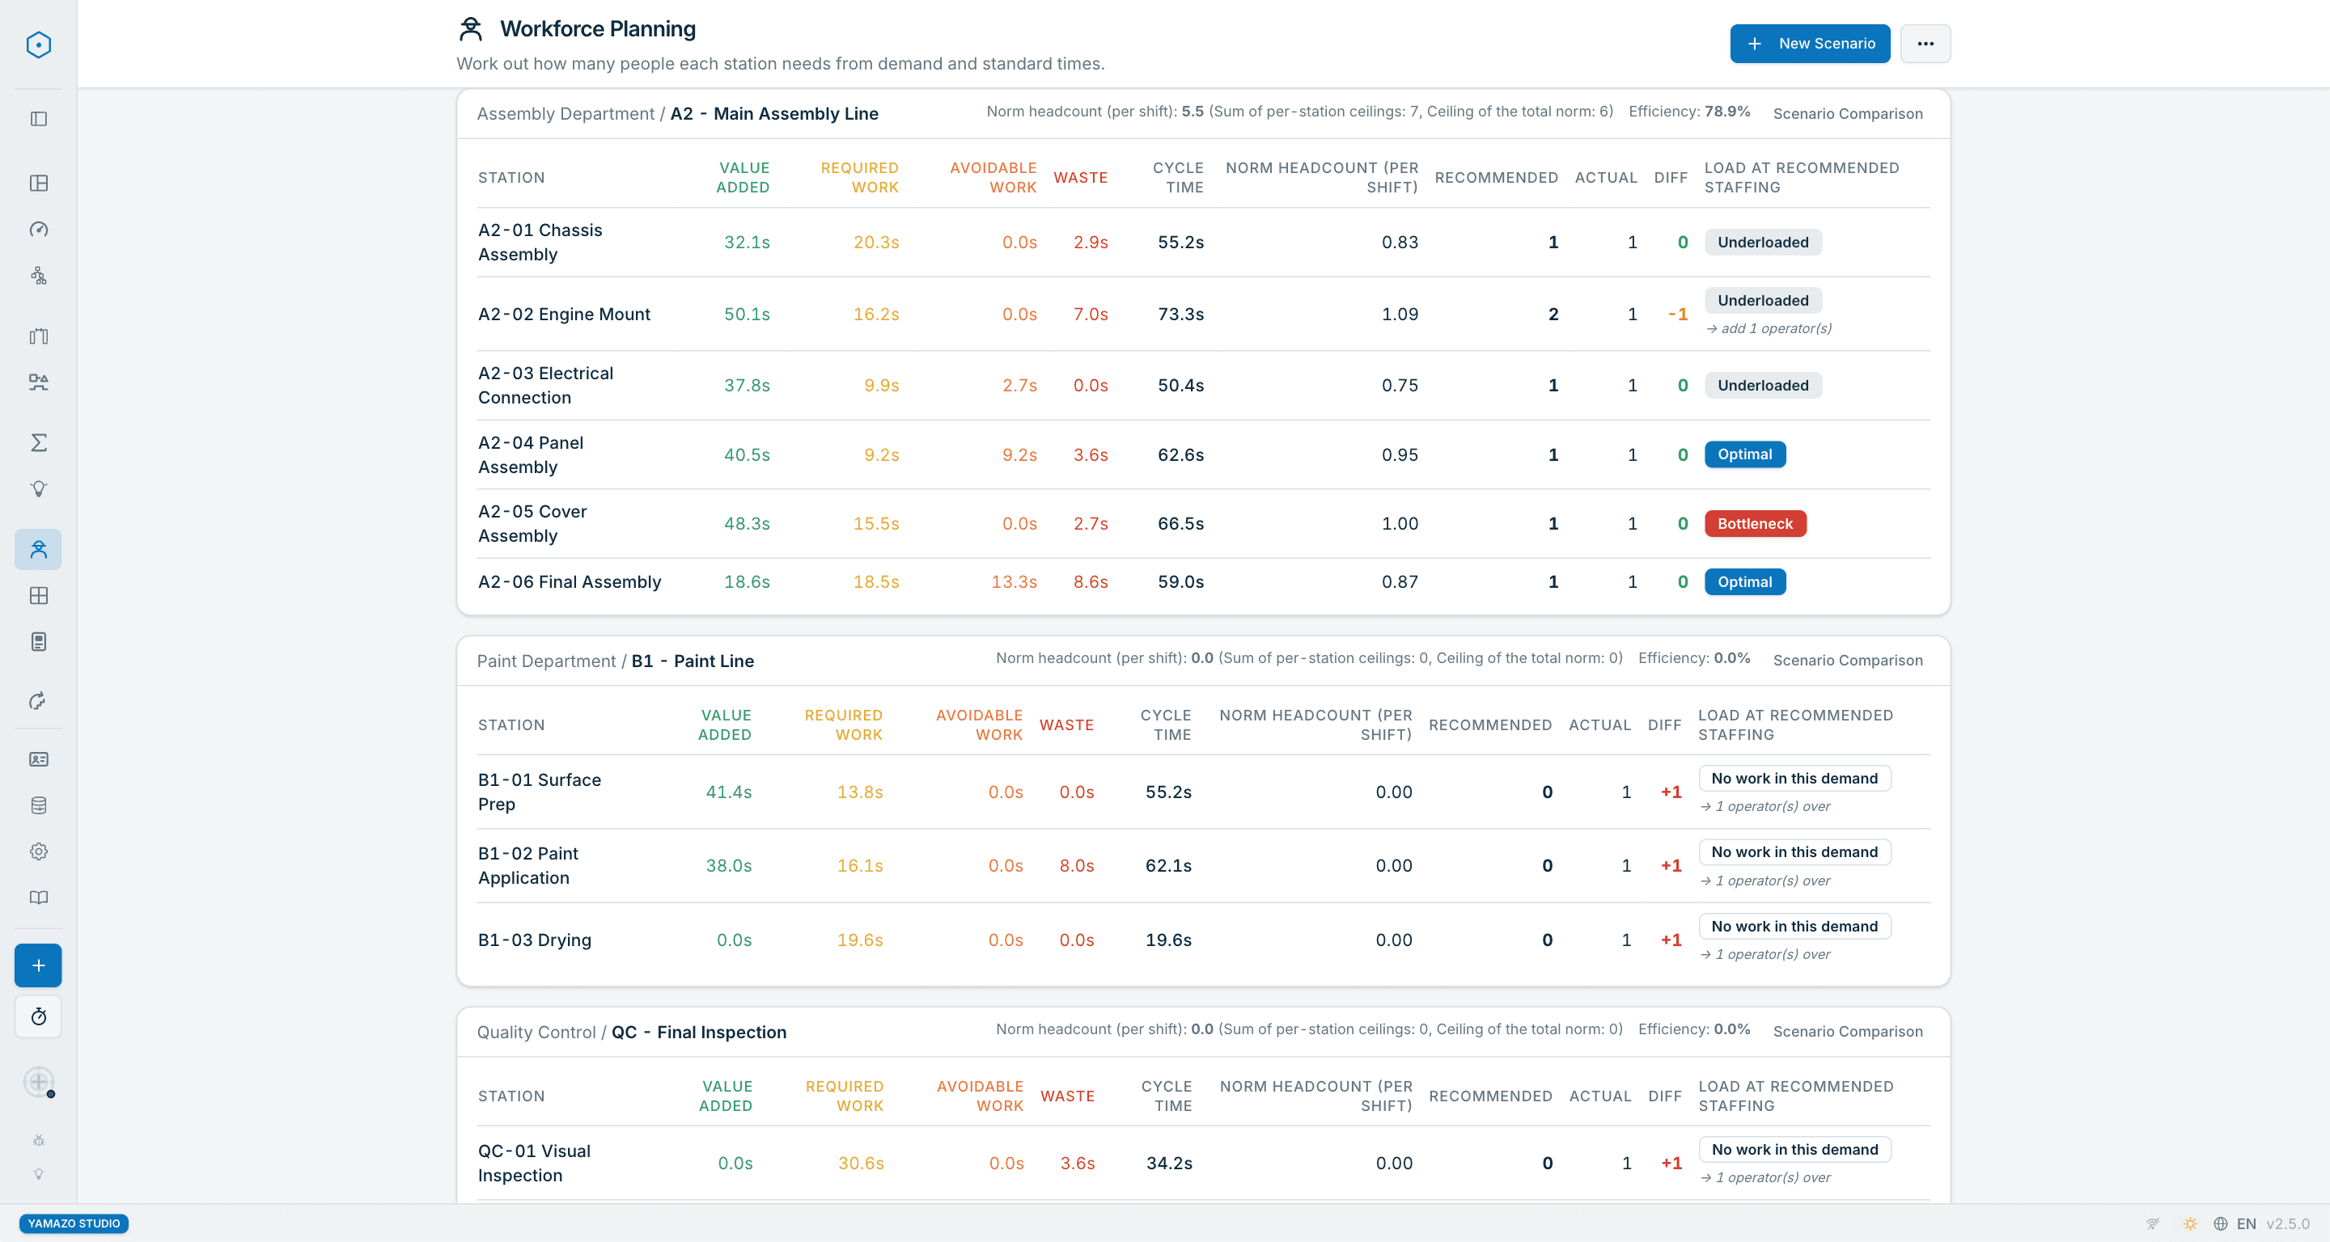Click the 1.09 norm headcount value
This screenshot has width=2330, height=1242.
click(x=1400, y=314)
